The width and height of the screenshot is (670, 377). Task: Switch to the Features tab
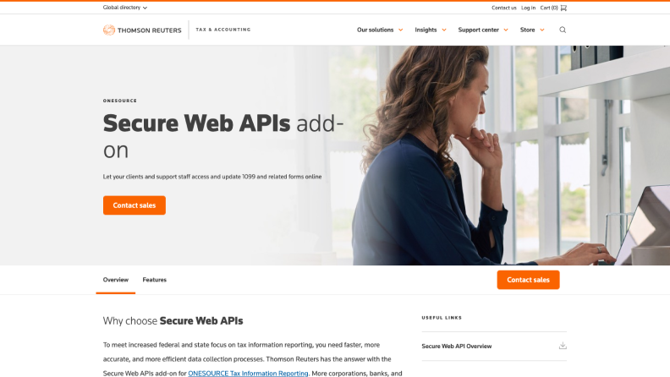[x=154, y=280]
